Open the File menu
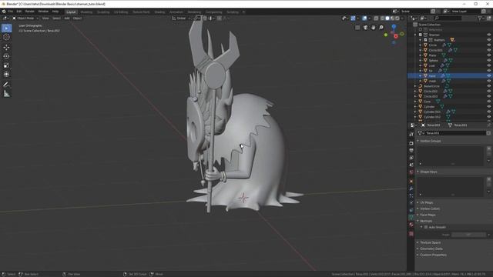This screenshot has height=277, width=493. (x=11, y=12)
